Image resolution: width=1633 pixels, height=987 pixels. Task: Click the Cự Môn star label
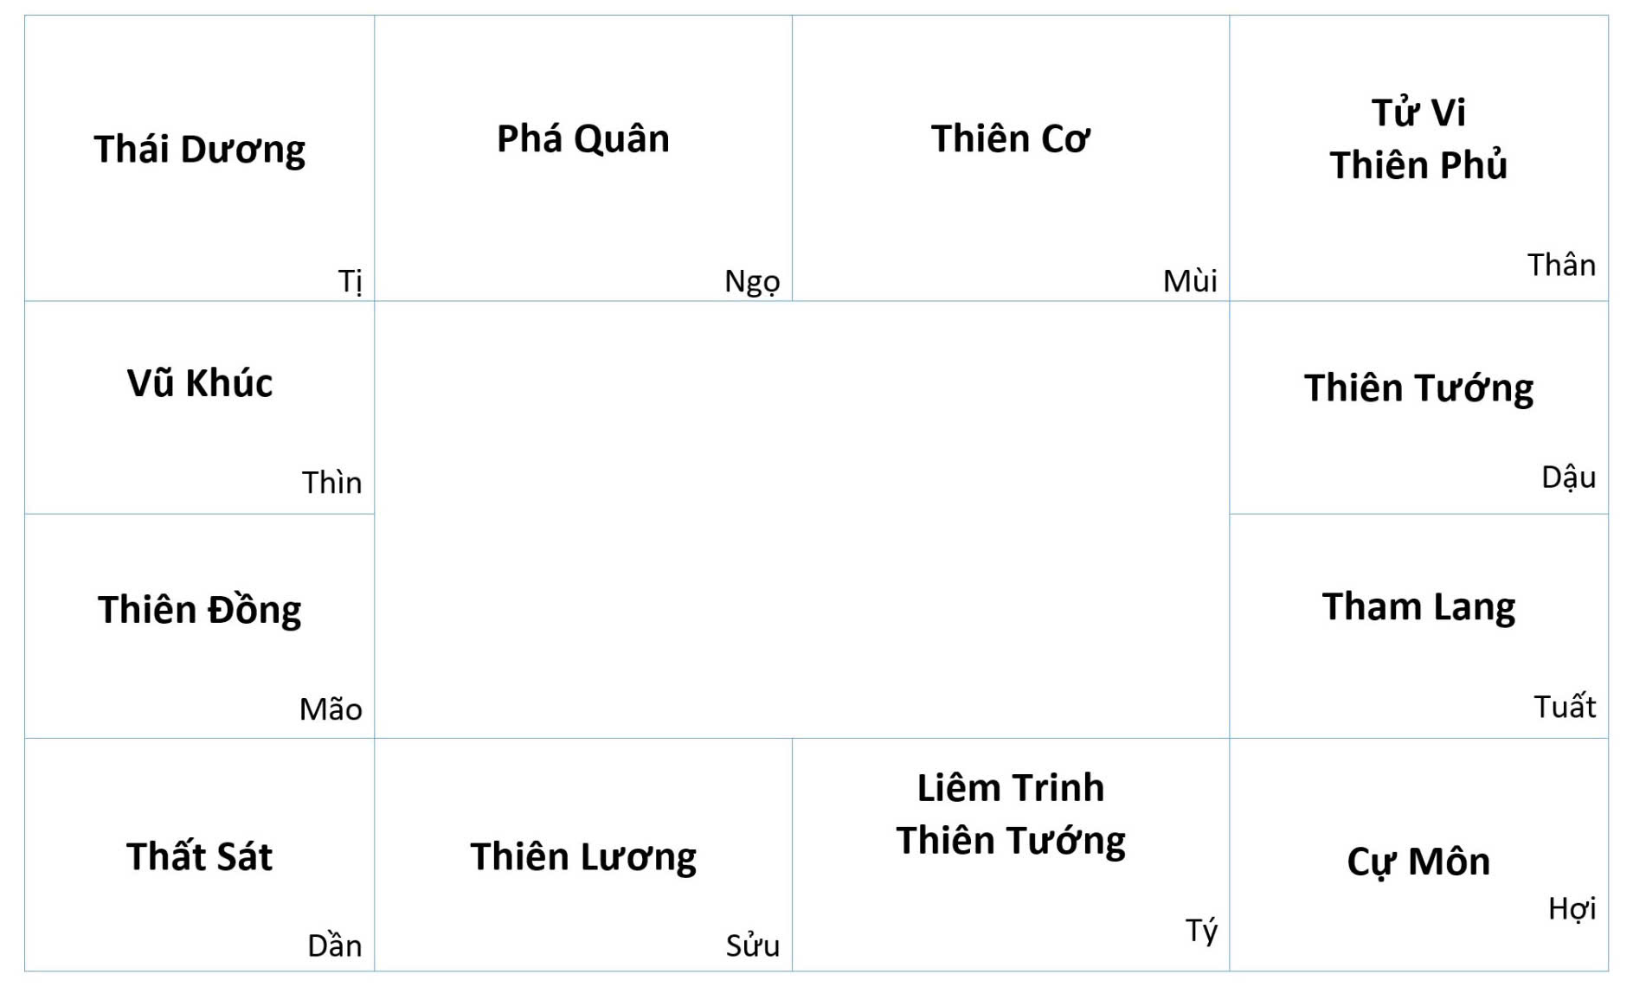pos(1418,862)
